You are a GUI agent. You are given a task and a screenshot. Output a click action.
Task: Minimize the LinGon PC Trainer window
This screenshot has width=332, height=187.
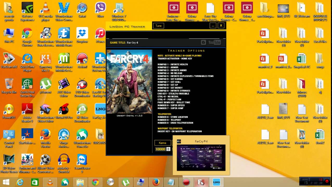point(213,25)
